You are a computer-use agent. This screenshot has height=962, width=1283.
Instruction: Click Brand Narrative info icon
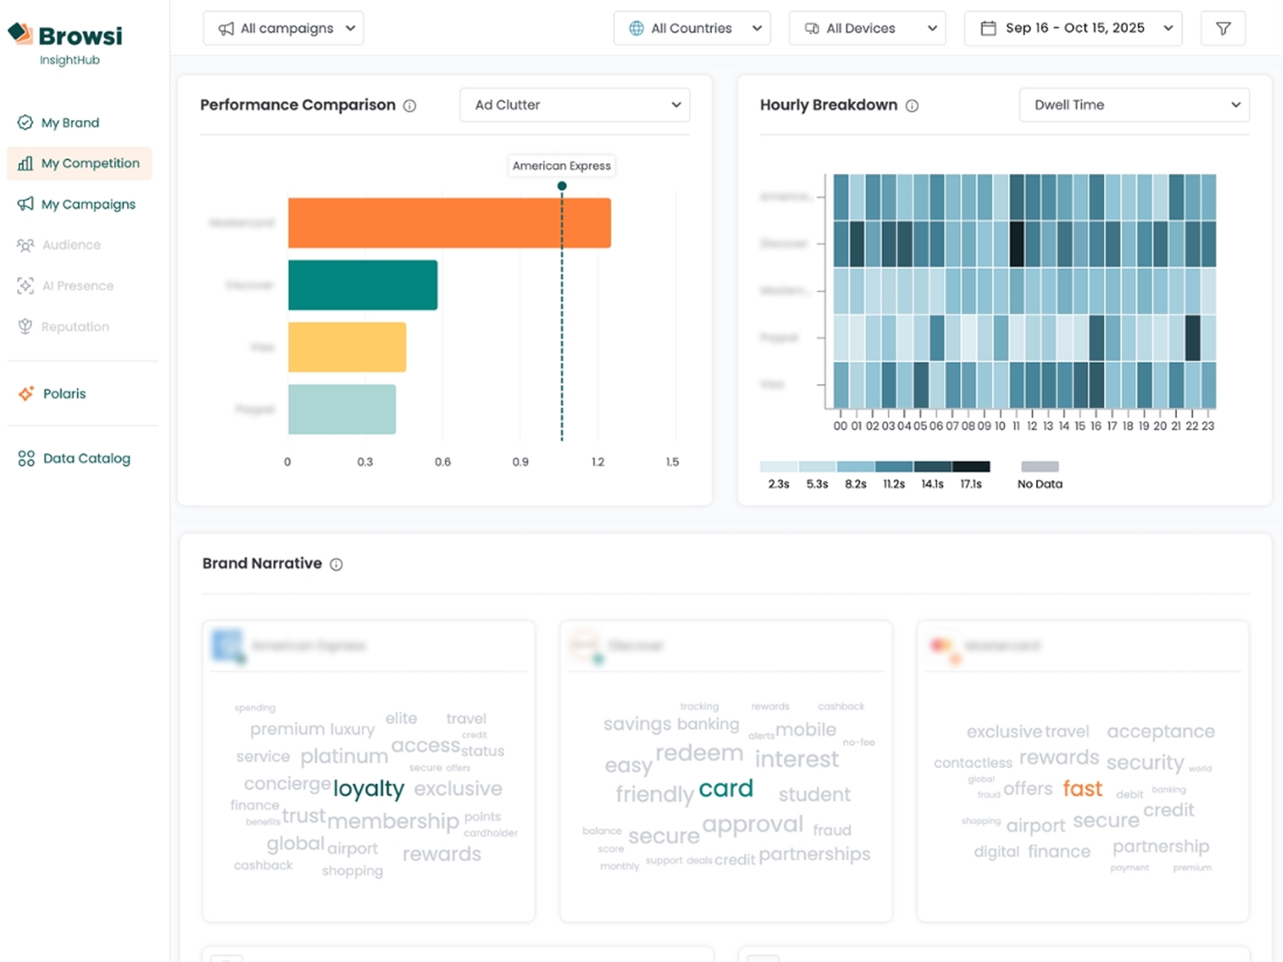(337, 565)
